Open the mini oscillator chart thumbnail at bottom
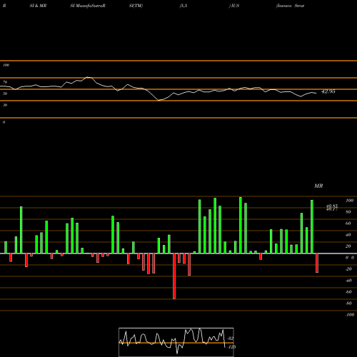This screenshot has height=357, width=357. click(x=176, y=342)
